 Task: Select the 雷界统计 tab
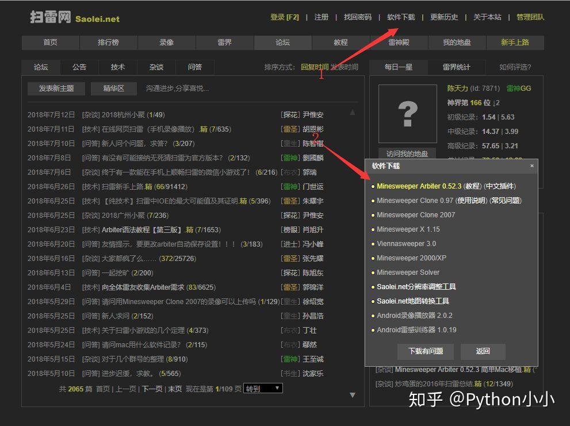[x=456, y=67]
